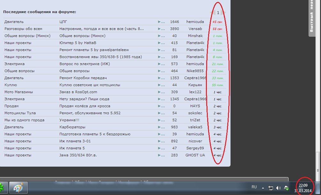The height and width of the screenshot is (195, 321).
Task: Click last-post arrow for Карбюраторы topic
Action: click(x=161, y=127)
